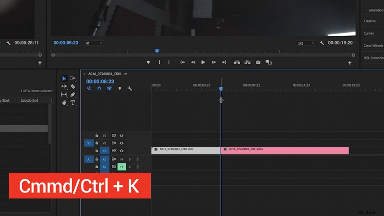384x216 pixels.
Task: Toggle lock on track V2
Action: [97, 143]
